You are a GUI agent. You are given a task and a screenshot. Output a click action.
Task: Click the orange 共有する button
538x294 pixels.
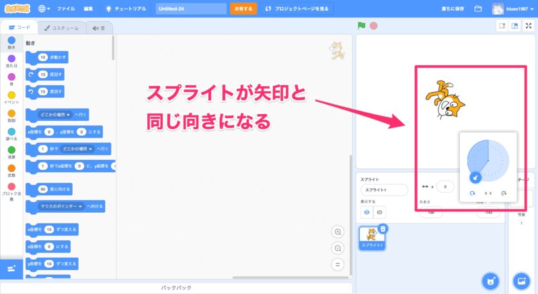coord(243,9)
